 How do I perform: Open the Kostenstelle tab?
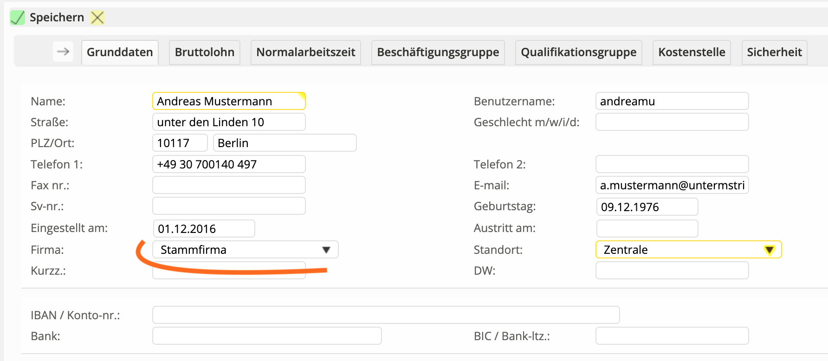[x=692, y=52]
